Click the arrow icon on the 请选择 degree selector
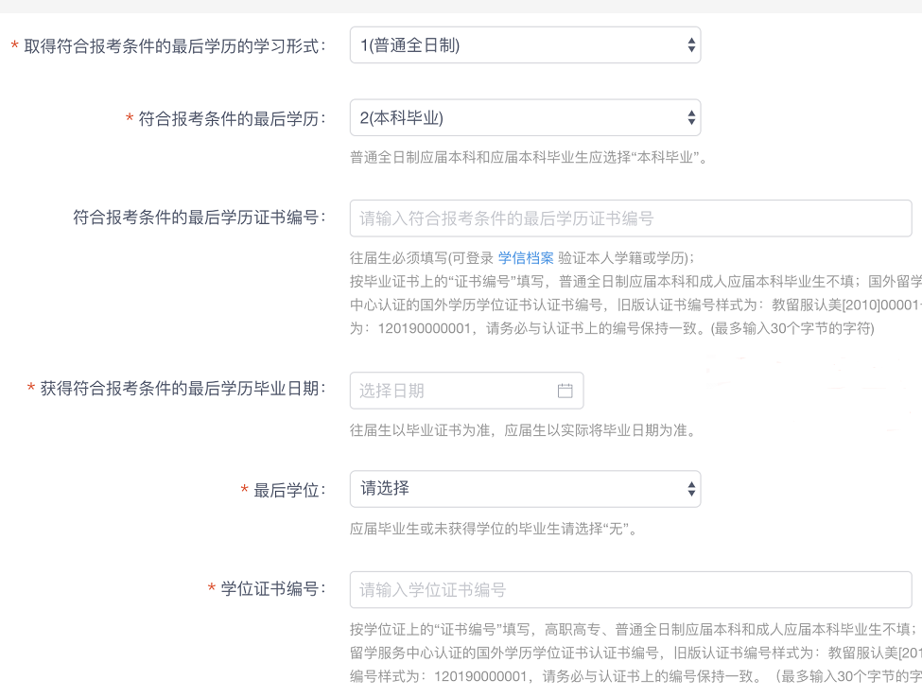The width and height of the screenshot is (922, 697). tap(691, 489)
